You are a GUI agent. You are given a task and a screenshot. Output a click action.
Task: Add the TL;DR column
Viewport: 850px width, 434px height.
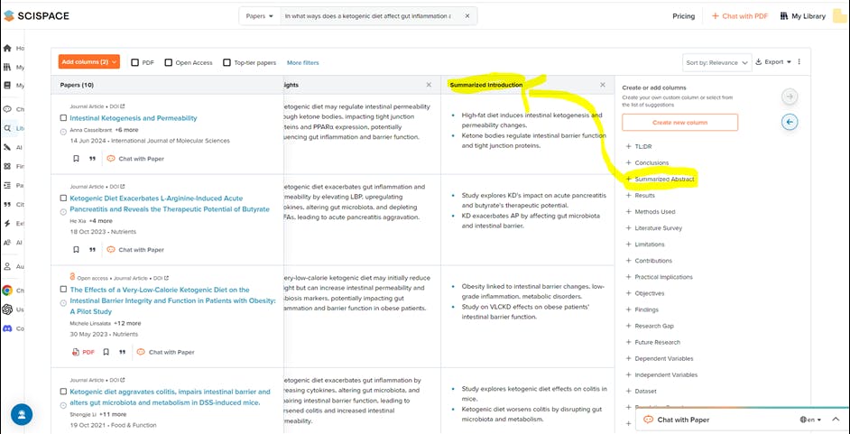click(637, 146)
